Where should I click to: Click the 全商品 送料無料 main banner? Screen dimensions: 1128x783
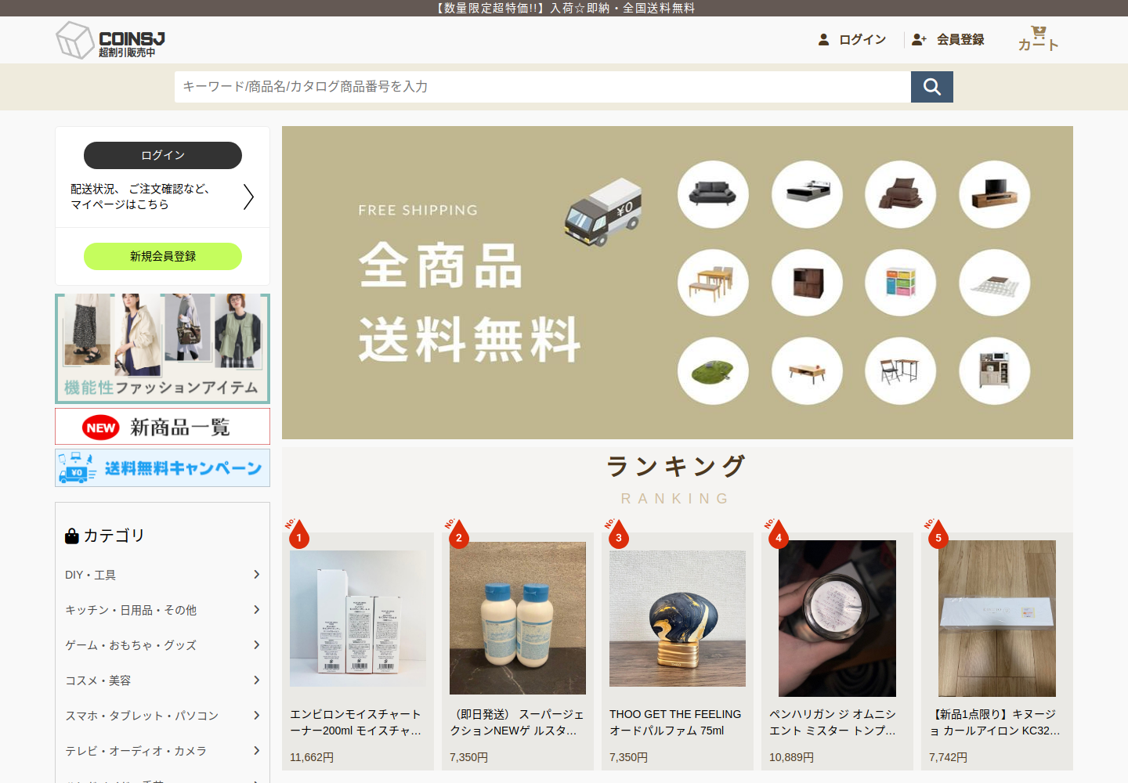678,283
